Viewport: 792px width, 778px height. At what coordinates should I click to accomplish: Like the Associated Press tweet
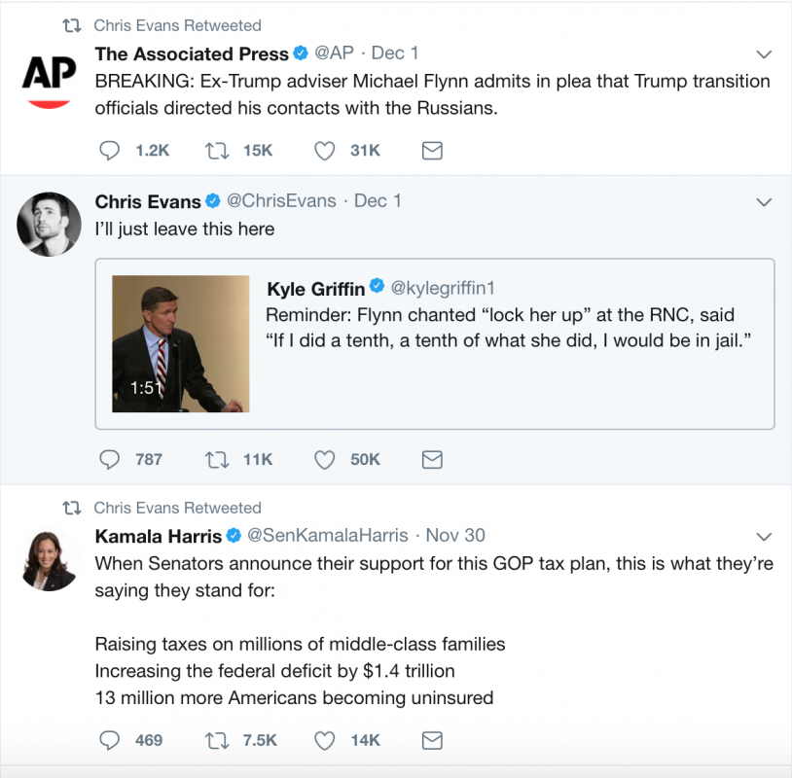click(x=324, y=151)
